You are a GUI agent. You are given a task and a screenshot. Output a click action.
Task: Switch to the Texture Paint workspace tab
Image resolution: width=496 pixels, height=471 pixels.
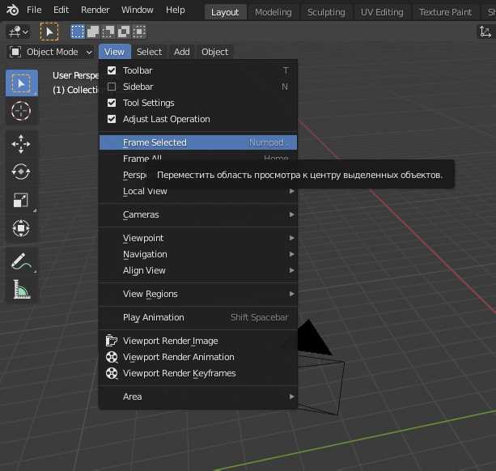pos(445,12)
